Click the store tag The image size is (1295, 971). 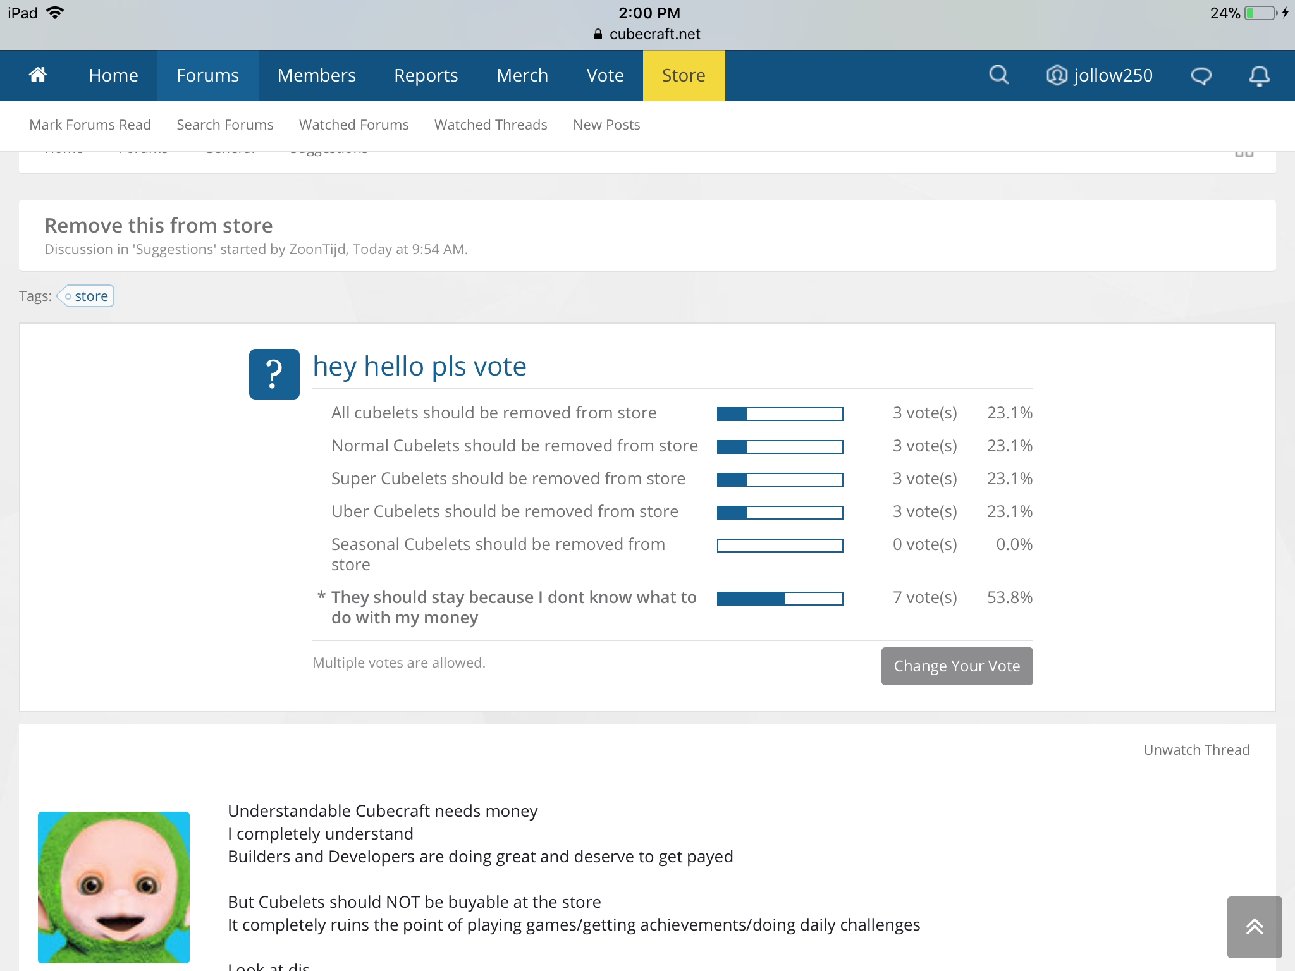(x=86, y=296)
